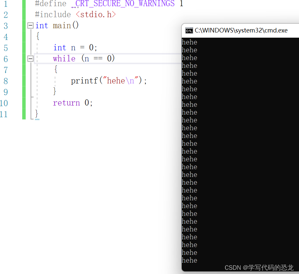This screenshot has height=274, width=299.
Task: Select the cmd.exe window title text
Action: click(x=241, y=31)
